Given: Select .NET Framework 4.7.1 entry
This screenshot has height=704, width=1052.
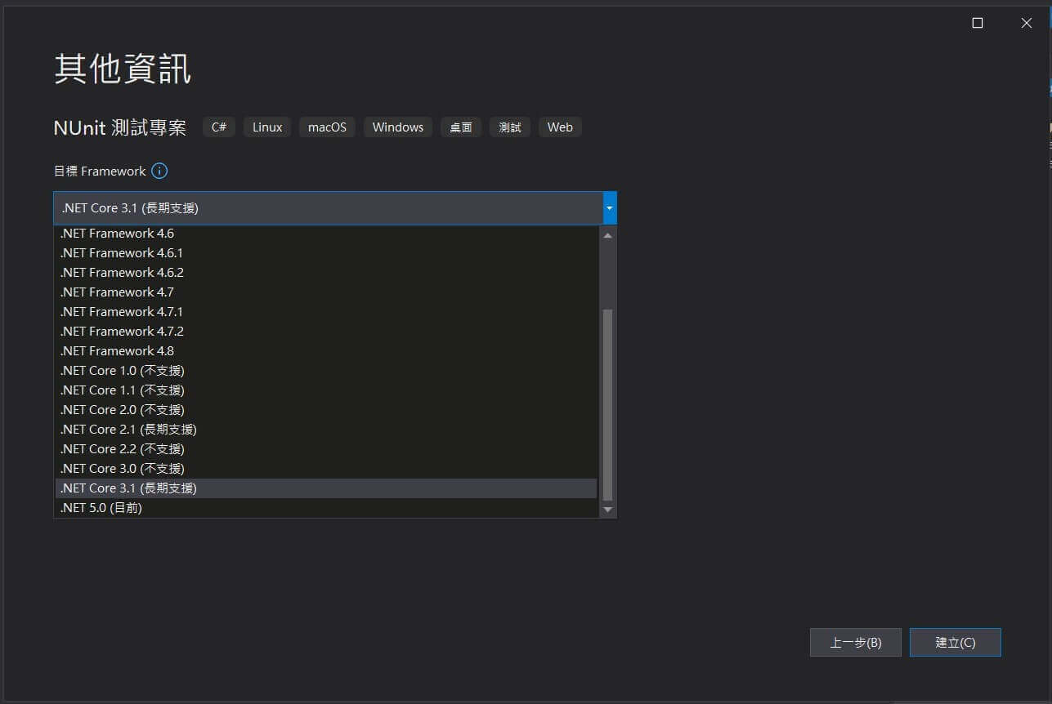Looking at the screenshot, I should click(326, 312).
